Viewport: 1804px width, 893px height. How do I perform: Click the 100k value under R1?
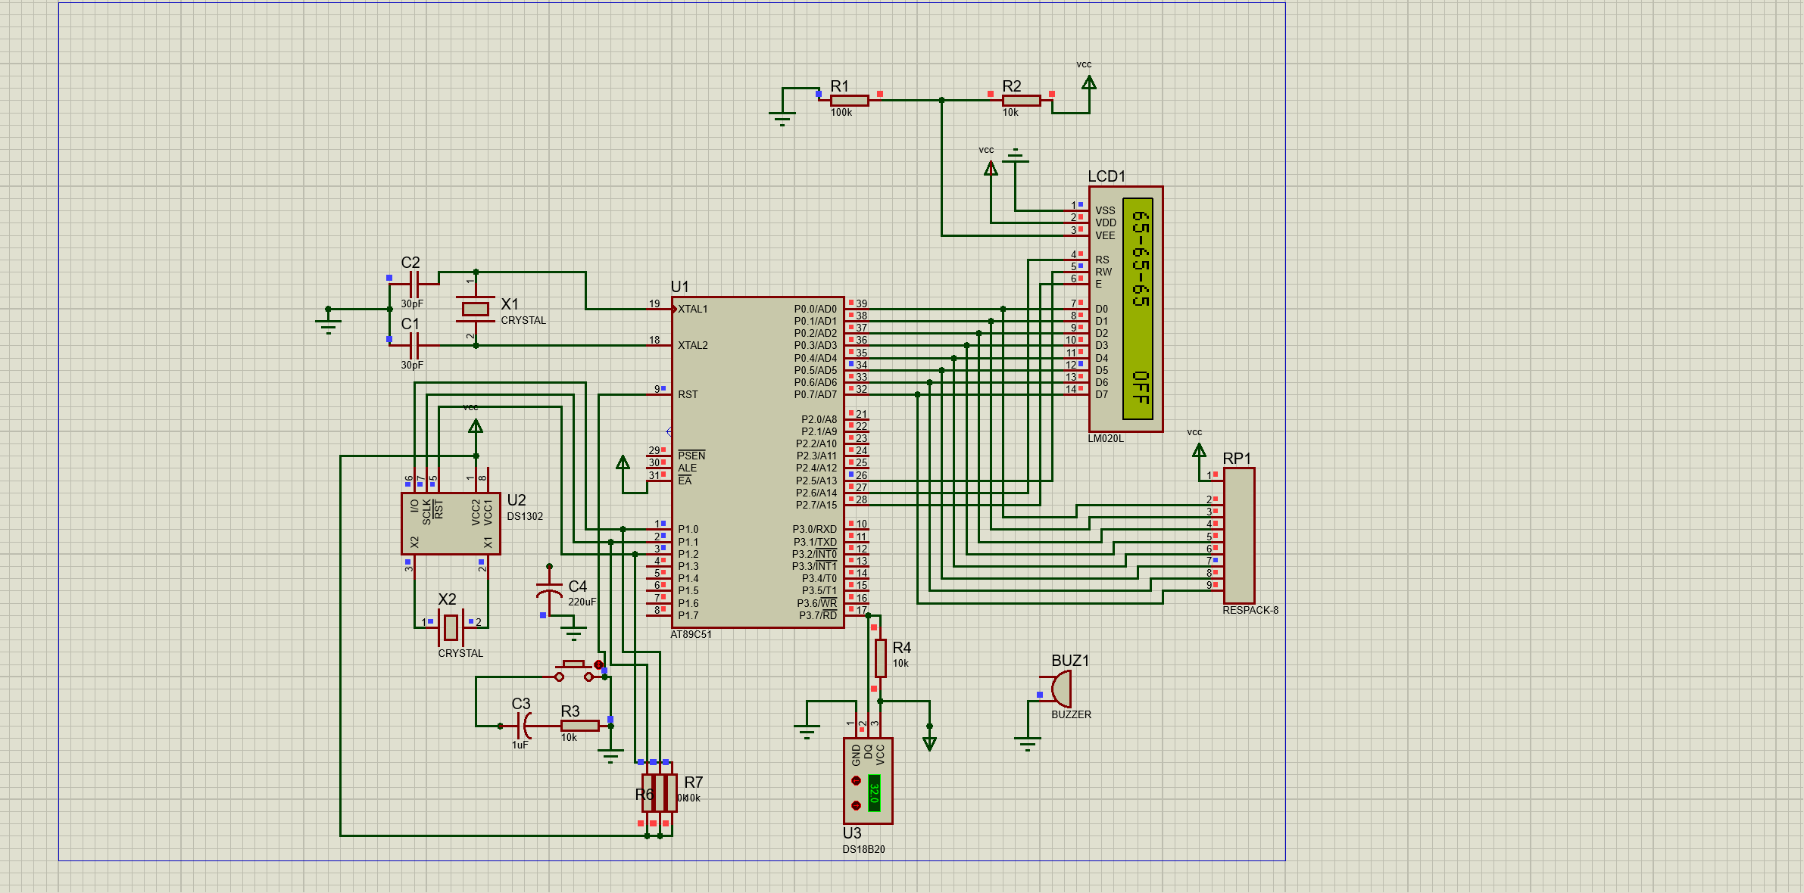(841, 113)
